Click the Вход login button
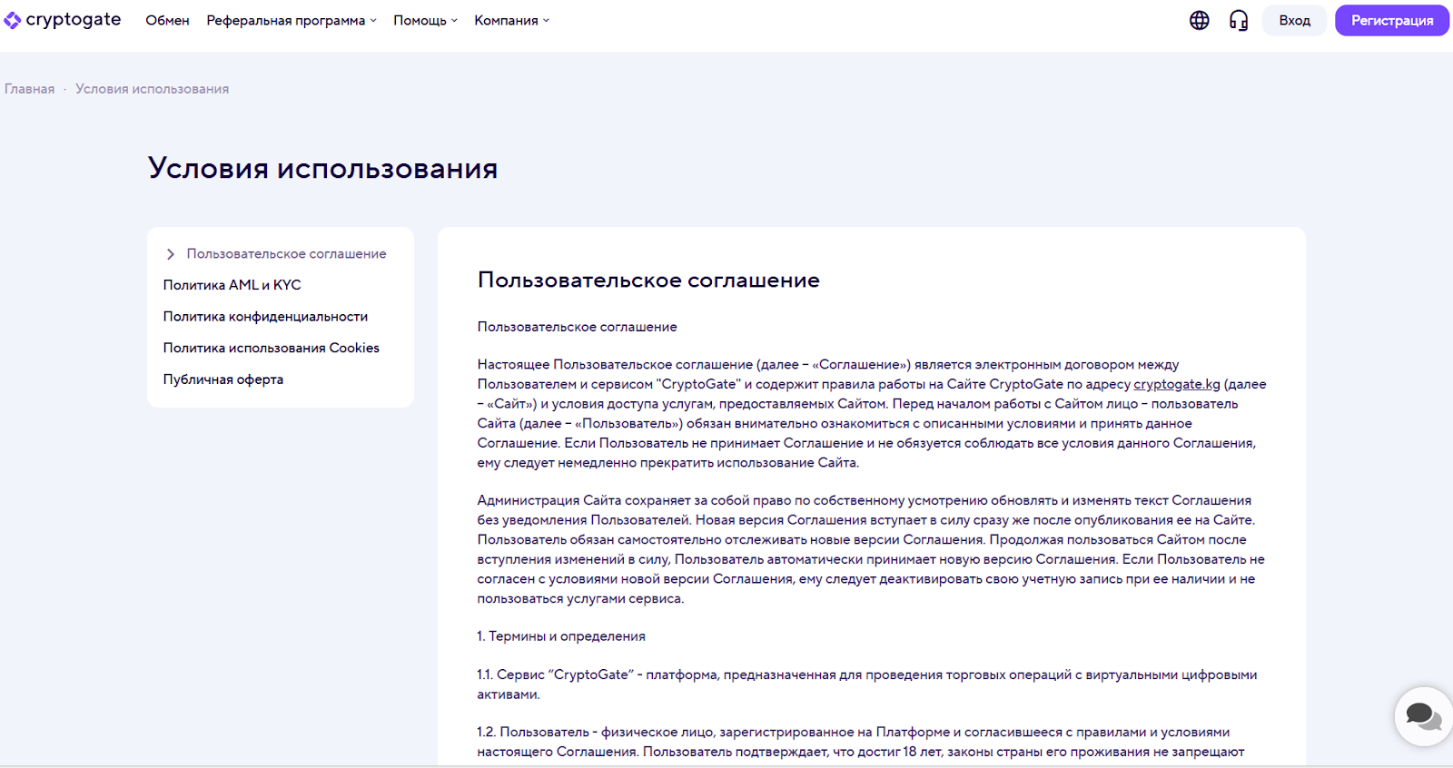This screenshot has height=768, width=1453. (x=1294, y=20)
